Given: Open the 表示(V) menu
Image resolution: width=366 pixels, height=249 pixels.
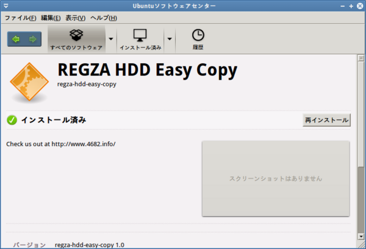Looking at the screenshot, I should [x=76, y=18].
